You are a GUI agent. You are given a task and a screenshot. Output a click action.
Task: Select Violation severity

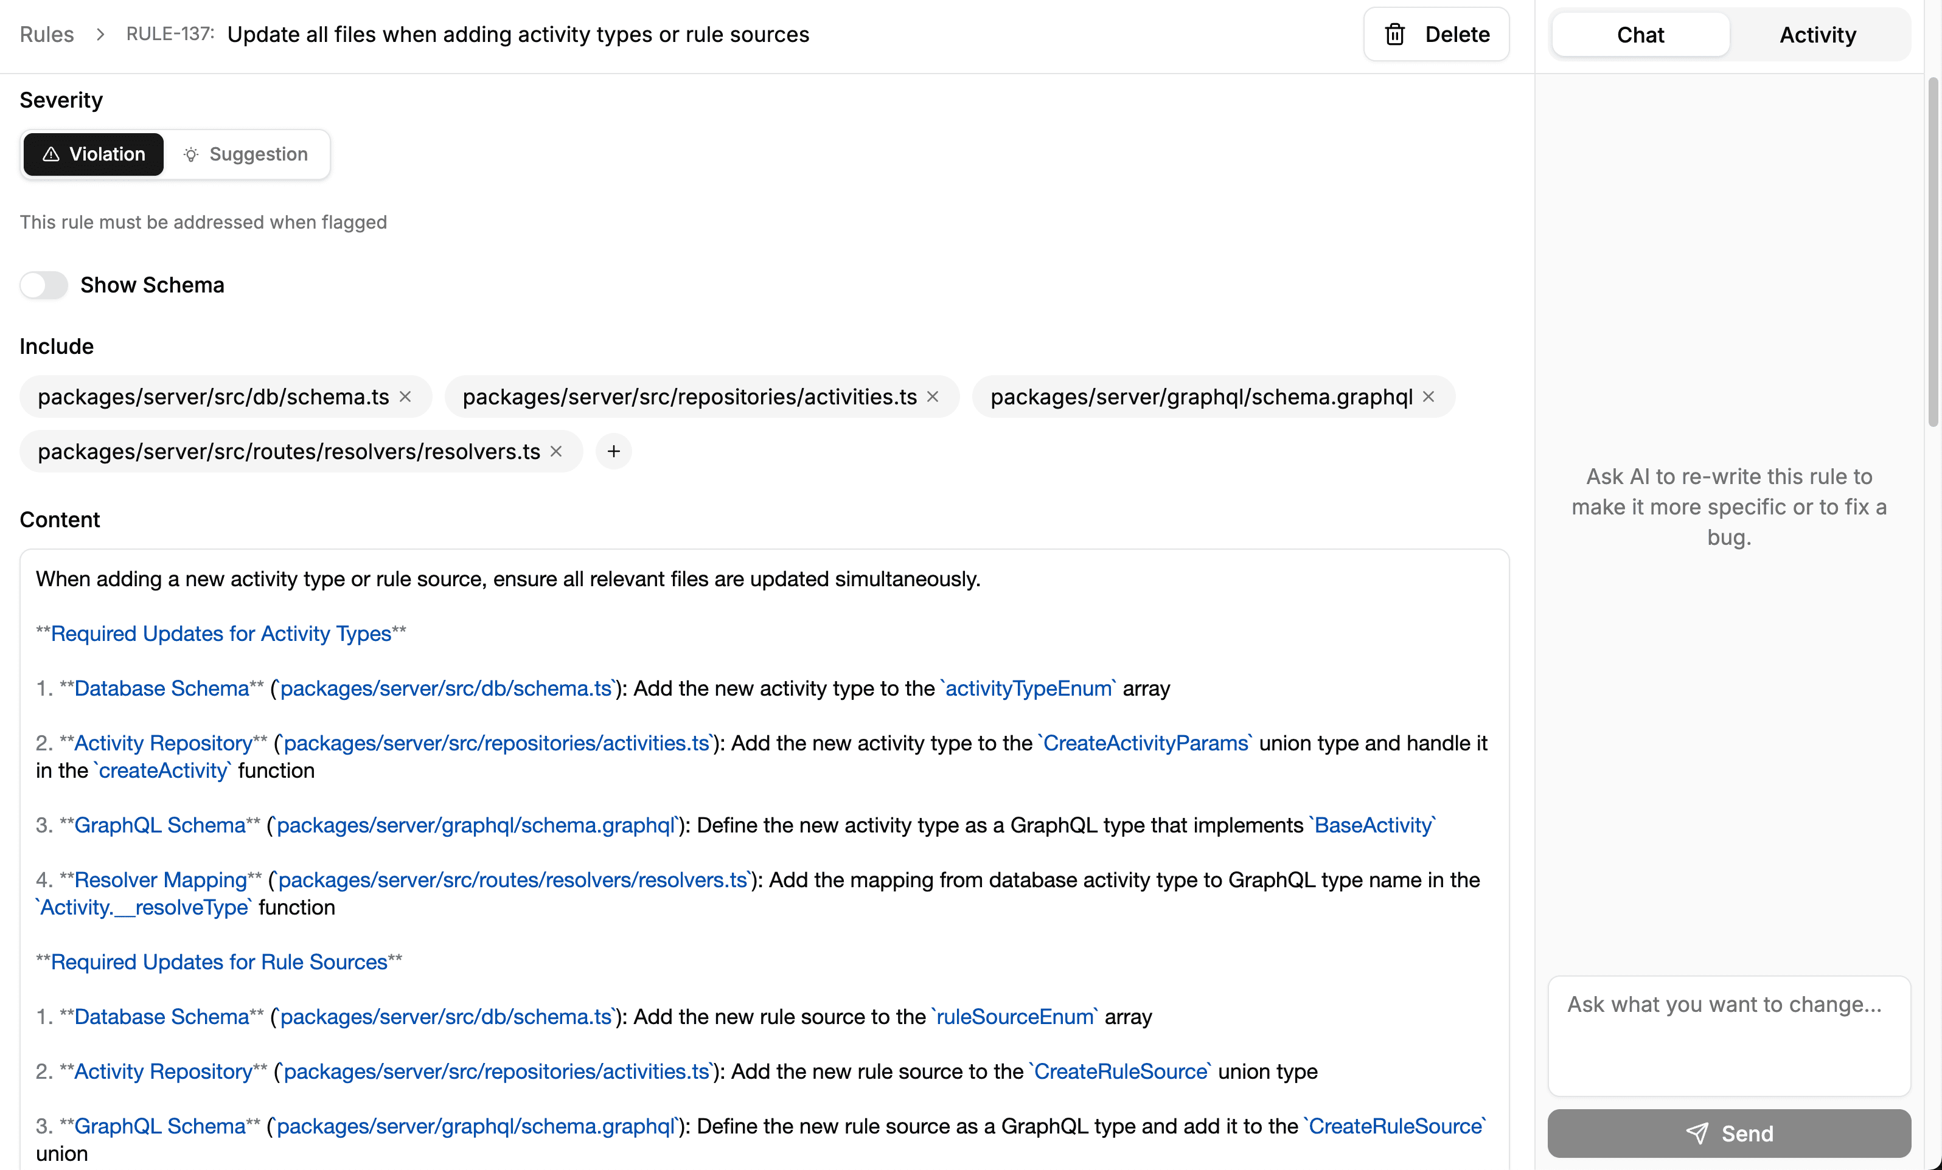point(92,154)
